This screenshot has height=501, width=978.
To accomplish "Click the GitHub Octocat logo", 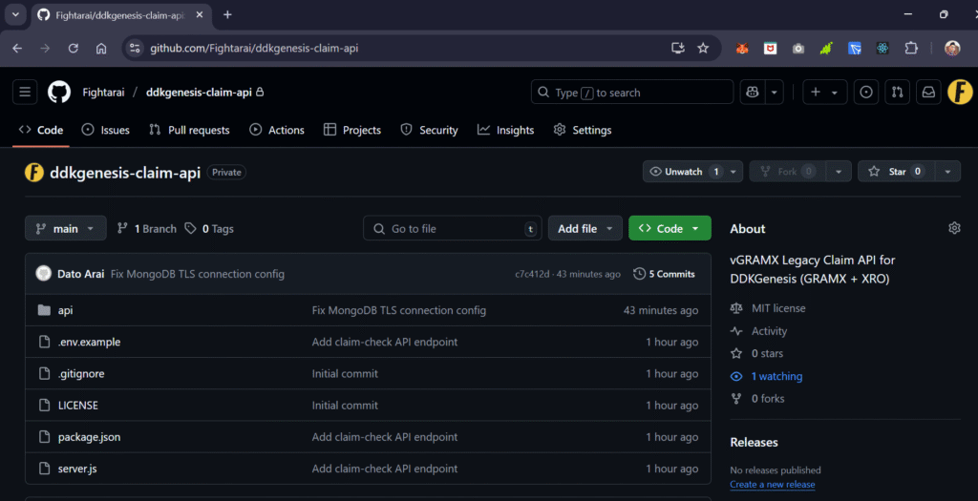I will [59, 93].
